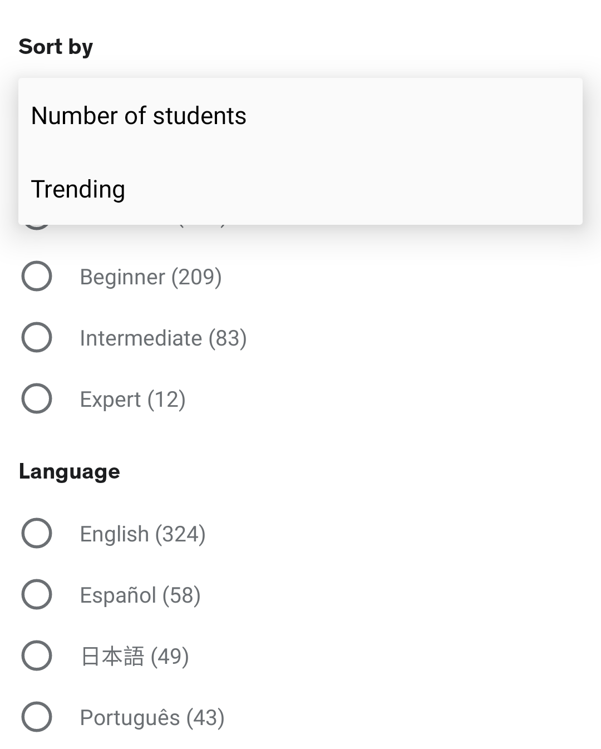Click the Beginner (209) label text
This screenshot has width=601, height=749.
[x=151, y=277]
